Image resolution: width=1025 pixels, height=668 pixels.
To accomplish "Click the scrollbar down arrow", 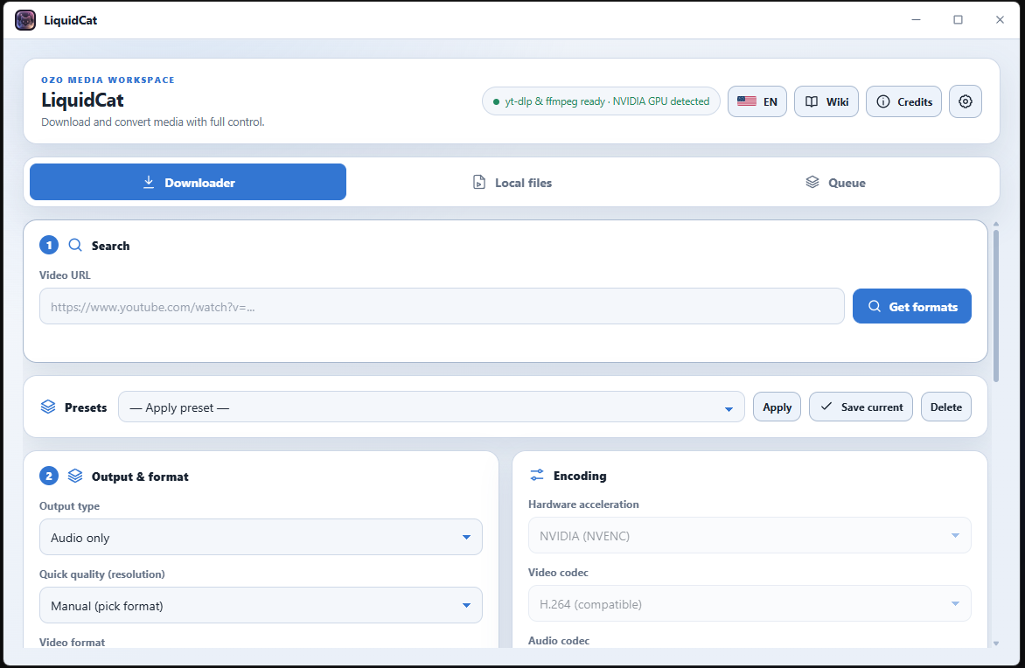I will click(995, 644).
